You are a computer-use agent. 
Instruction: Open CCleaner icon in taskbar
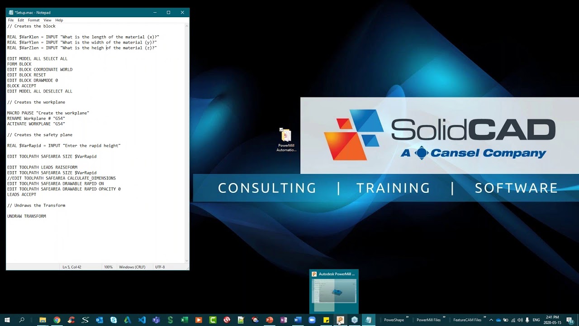click(x=71, y=320)
